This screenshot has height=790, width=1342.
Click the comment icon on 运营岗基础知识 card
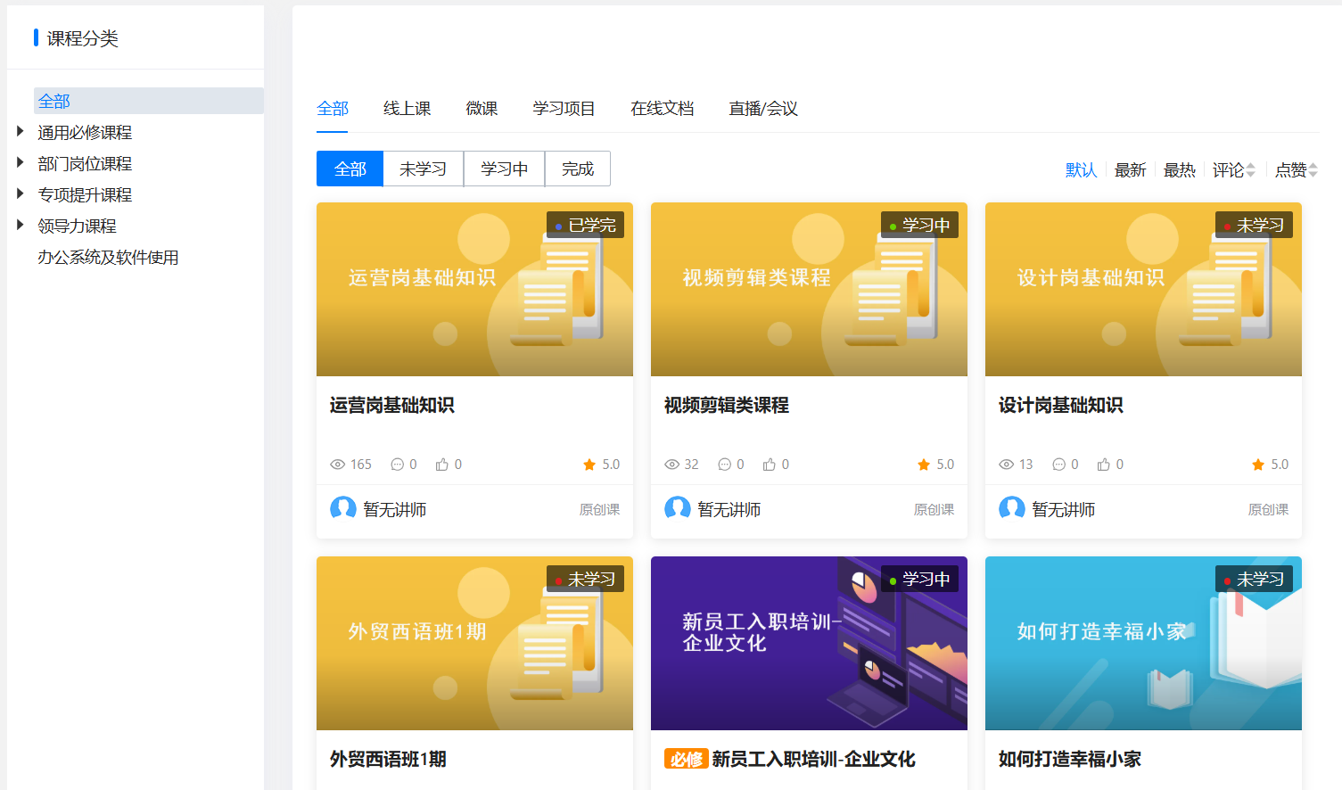398,465
